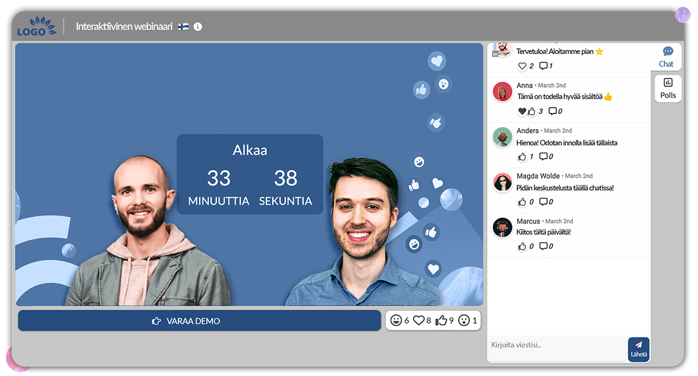Click the thumbs-up reaction in reaction bar

tap(441, 320)
